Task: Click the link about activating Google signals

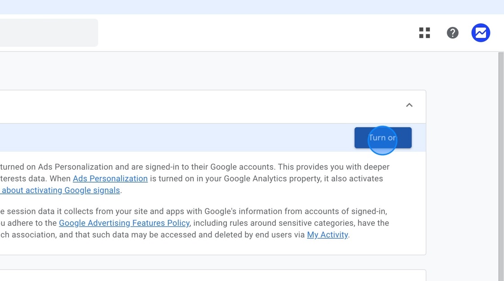Action: [x=60, y=190]
